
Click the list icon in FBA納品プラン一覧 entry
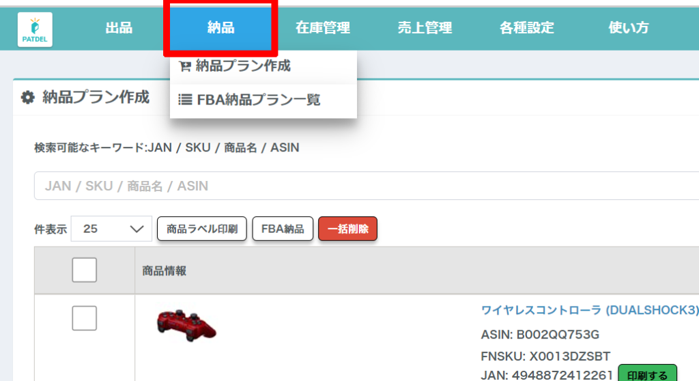pos(185,100)
